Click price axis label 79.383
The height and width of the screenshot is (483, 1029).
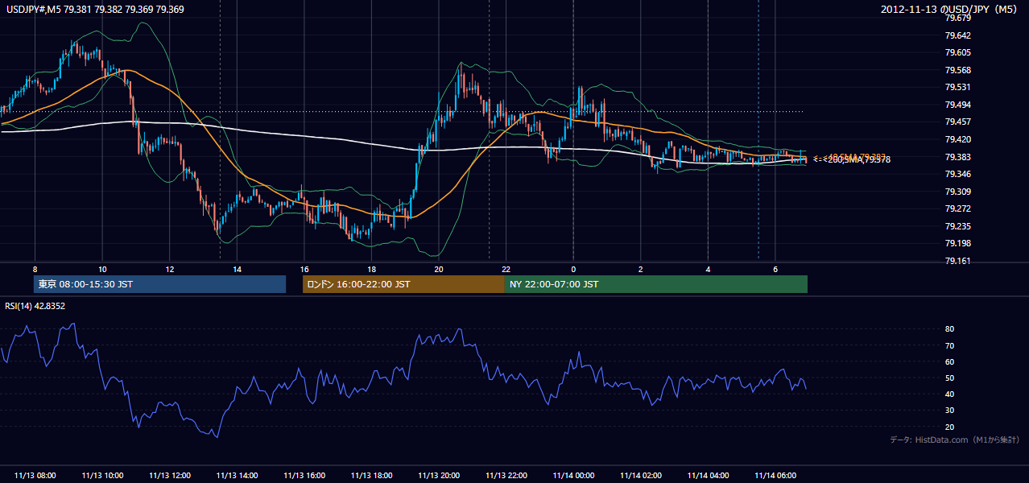(957, 157)
